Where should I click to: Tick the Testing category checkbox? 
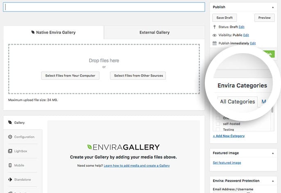click(x=217, y=130)
